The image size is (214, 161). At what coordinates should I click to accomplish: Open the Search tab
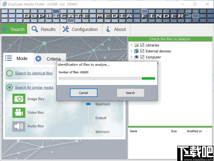pyautogui.click(x=14, y=29)
